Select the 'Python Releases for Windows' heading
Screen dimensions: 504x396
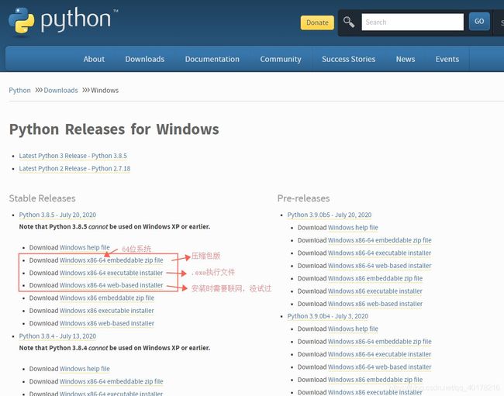coord(114,129)
